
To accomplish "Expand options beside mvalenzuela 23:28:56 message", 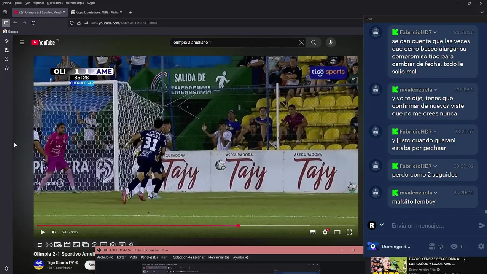I will click(x=435, y=90).
